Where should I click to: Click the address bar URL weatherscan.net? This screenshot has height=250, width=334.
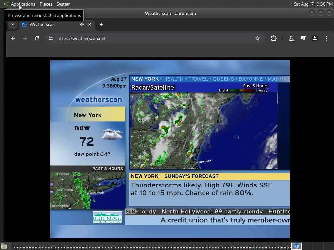81,38
